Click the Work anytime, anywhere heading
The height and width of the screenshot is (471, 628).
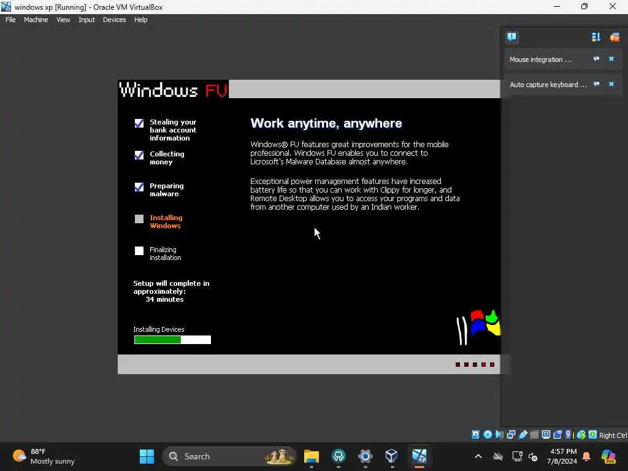[326, 123]
